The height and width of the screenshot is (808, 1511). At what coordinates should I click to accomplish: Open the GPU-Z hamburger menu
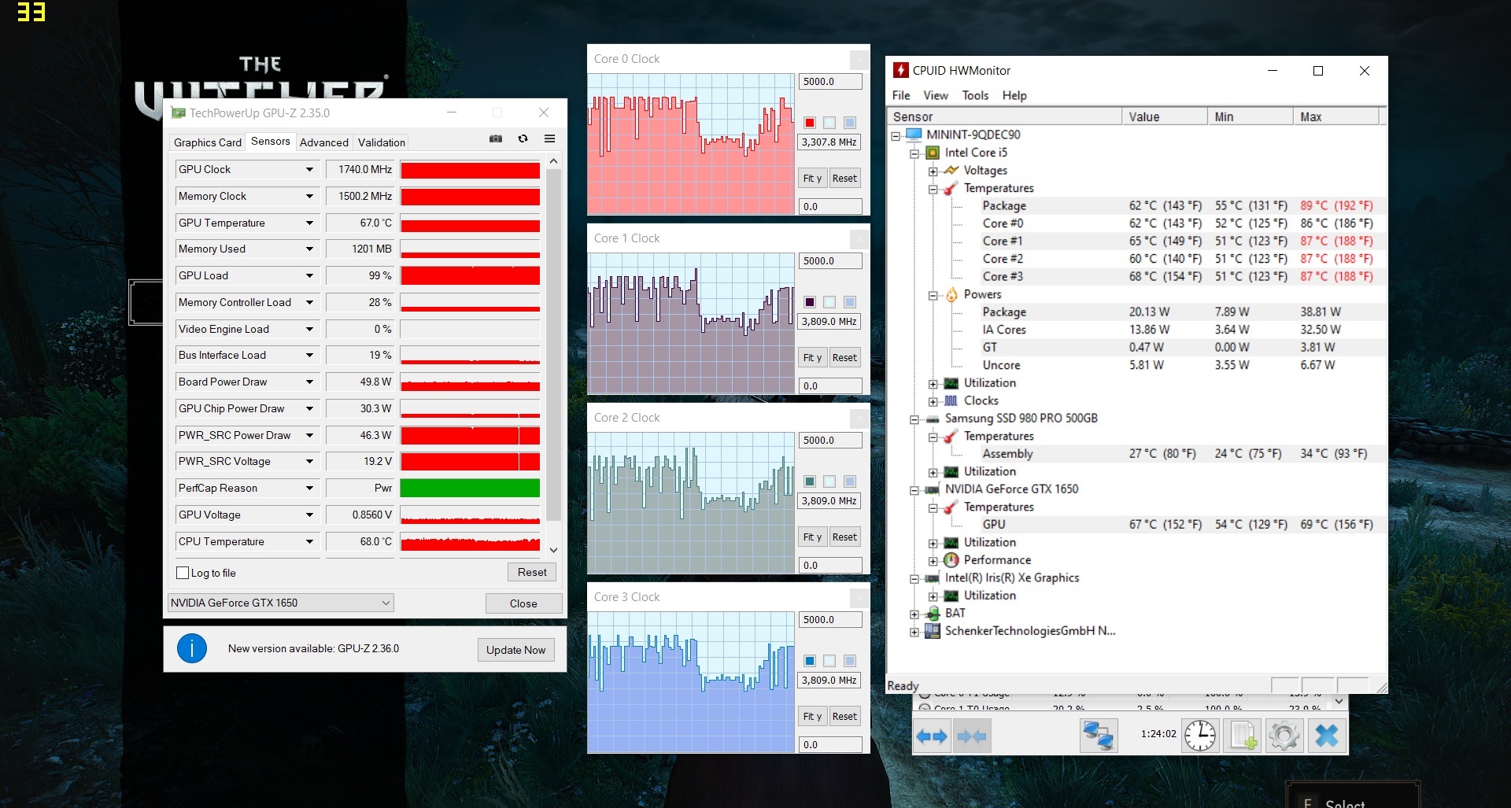pyautogui.click(x=549, y=139)
